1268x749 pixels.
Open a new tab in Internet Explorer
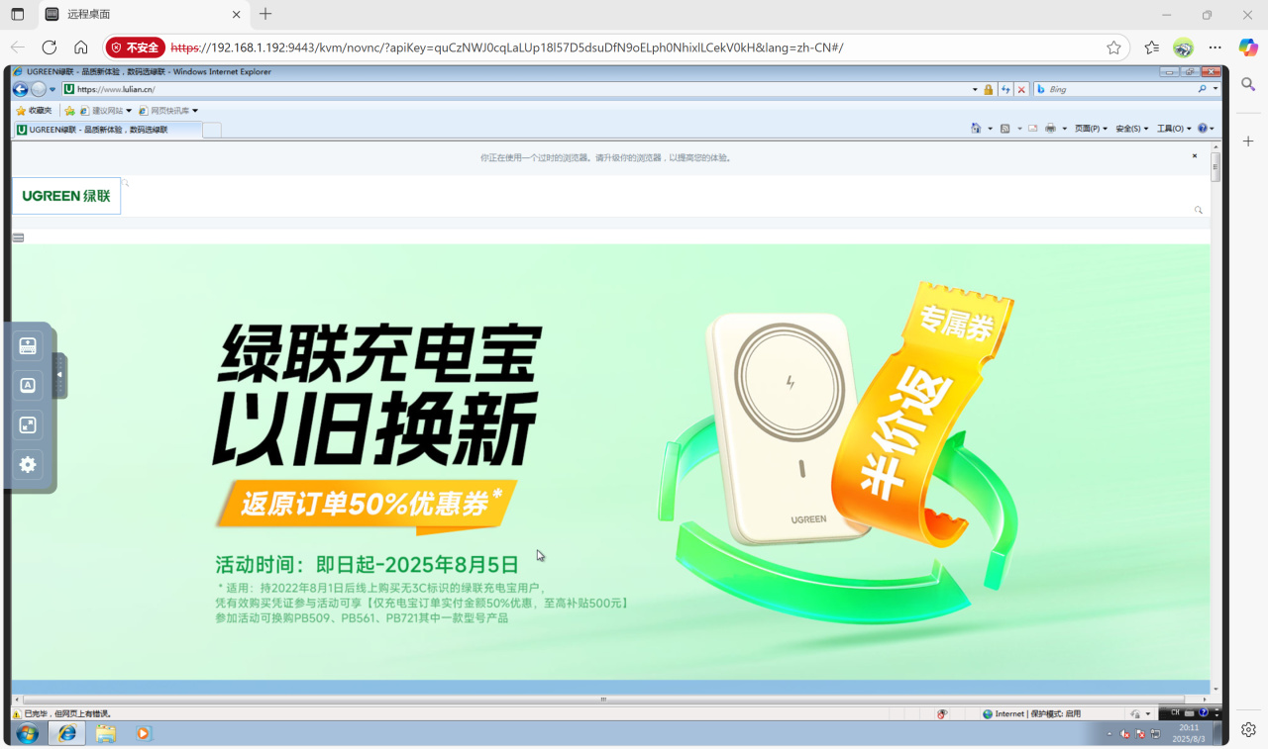coord(212,130)
